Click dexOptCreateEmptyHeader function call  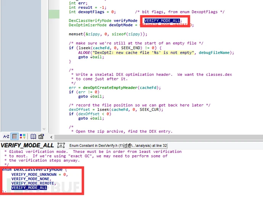click(110, 87)
